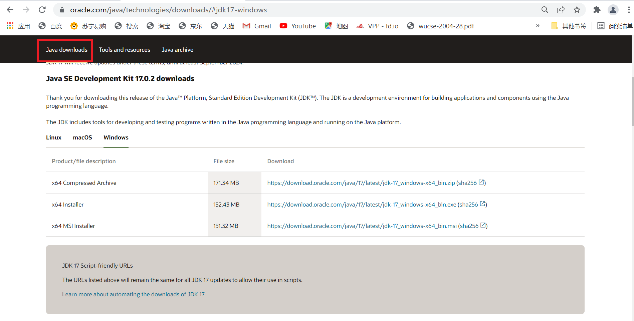Viewport: 634px width, 321px height.
Task: Open the Chrome three-dot menu
Action: (629, 10)
